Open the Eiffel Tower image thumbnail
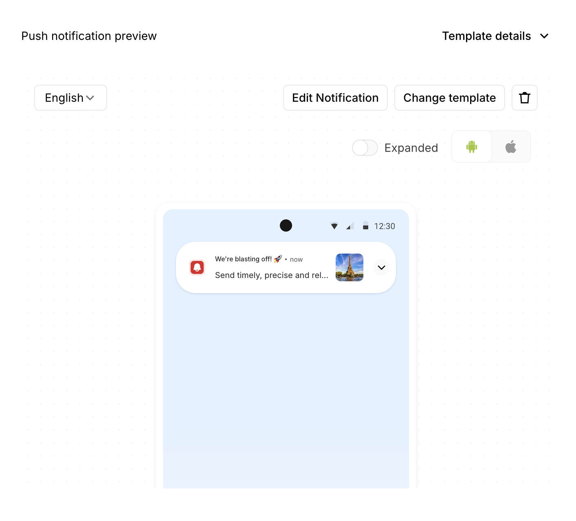This screenshot has width=576, height=521. tap(349, 267)
